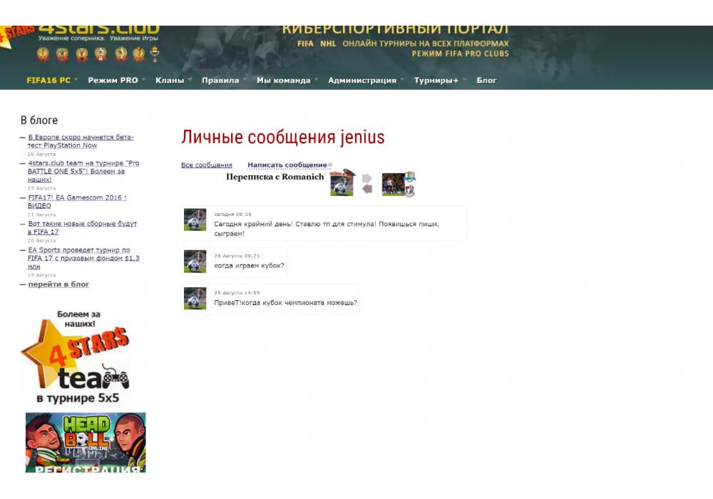Click the left-pointing arrow between avatars
Viewport: 713px width, 499px height.
[367, 189]
